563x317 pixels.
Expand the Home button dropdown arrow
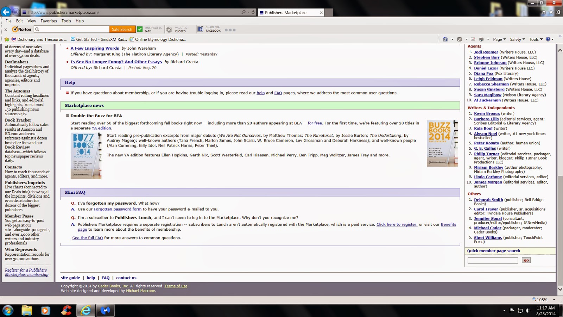point(452,39)
